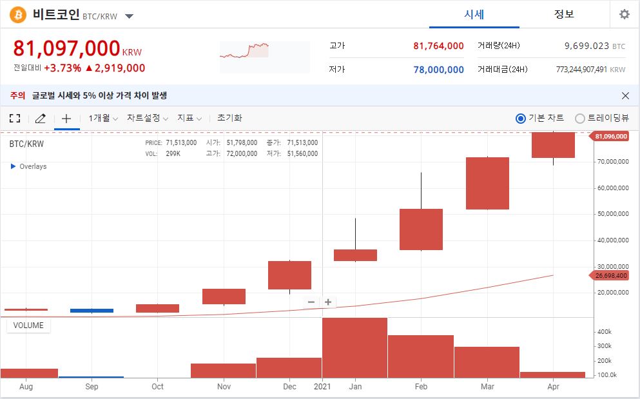Click the 26,698,400 moving average tag

click(x=610, y=276)
